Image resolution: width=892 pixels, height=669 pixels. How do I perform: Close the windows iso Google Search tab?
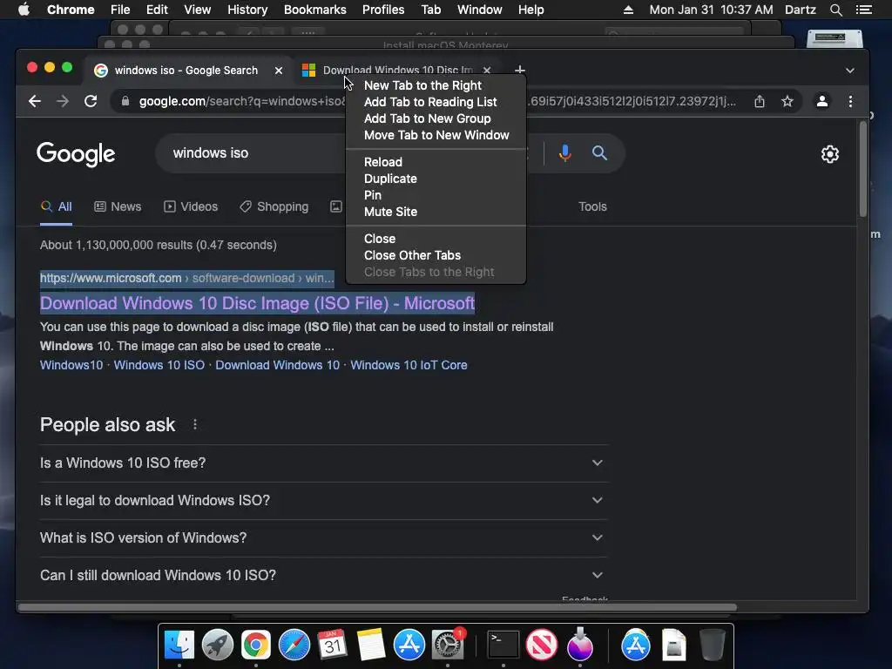(x=279, y=71)
